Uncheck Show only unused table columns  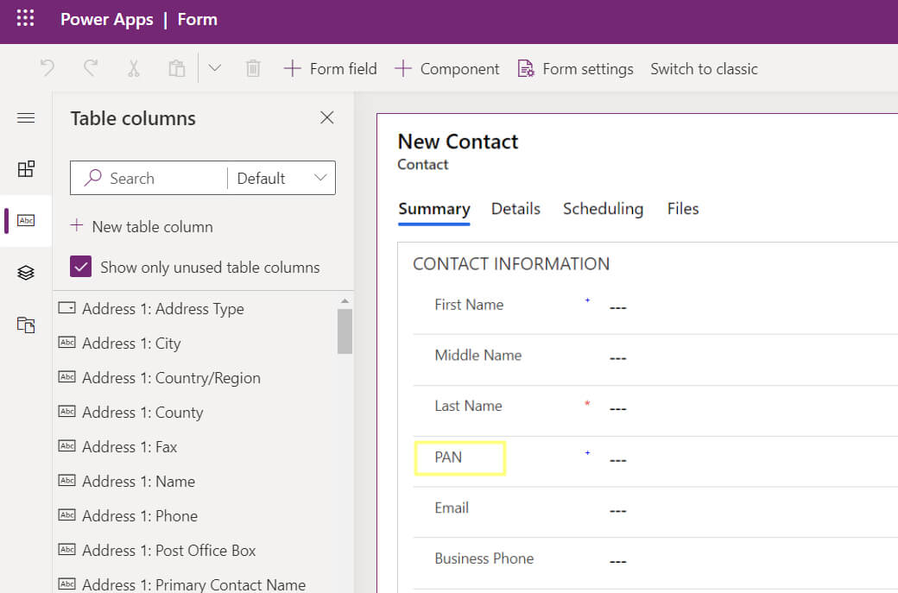pos(80,267)
